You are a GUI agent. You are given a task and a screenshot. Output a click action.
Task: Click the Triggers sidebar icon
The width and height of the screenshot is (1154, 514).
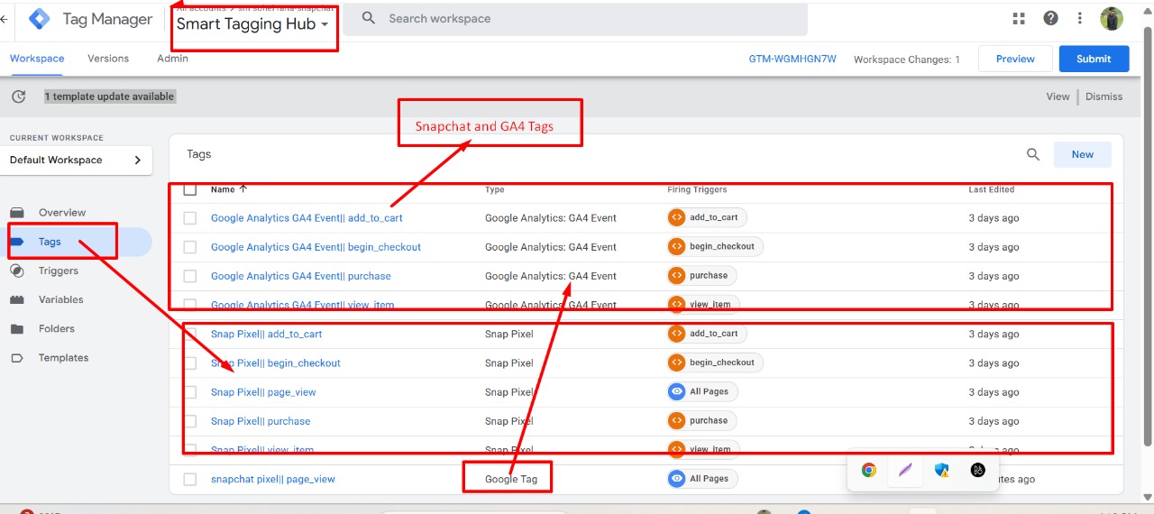click(x=17, y=271)
